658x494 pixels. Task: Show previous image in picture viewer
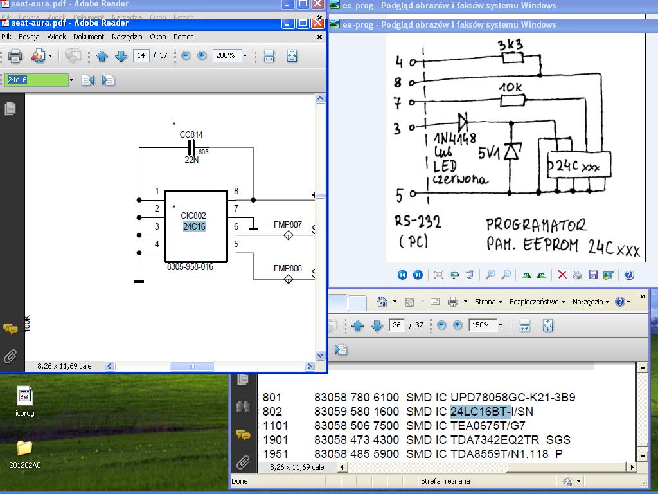pyautogui.click(x=402, y=275)
